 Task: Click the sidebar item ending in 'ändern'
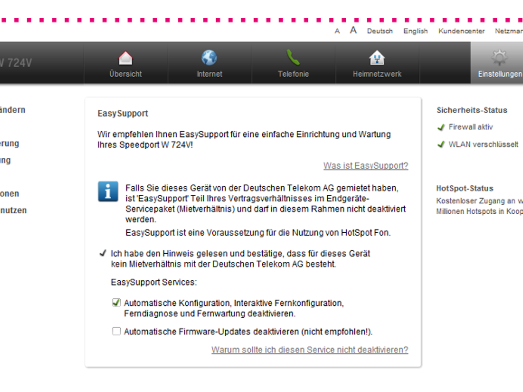click(13, 110)
